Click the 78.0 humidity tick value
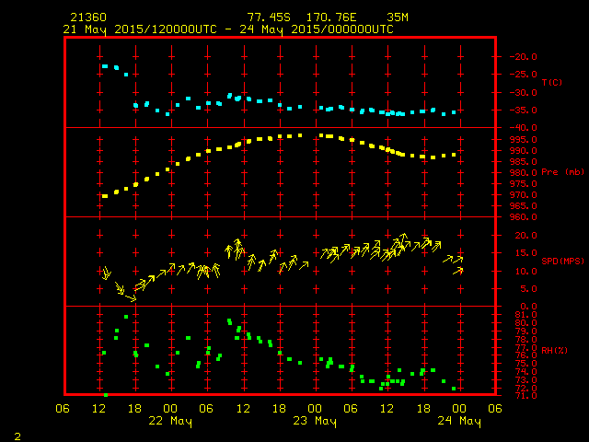The height and width of the screenshot is (442, 589). coord(525,340)
